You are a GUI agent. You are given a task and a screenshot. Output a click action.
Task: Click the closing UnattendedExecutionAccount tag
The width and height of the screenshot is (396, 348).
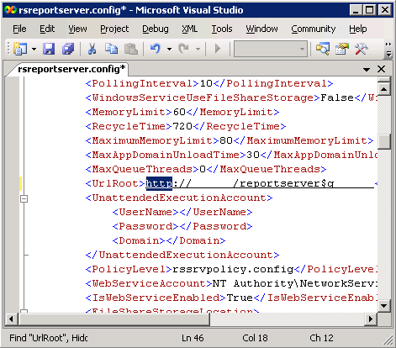pos(182,255)
